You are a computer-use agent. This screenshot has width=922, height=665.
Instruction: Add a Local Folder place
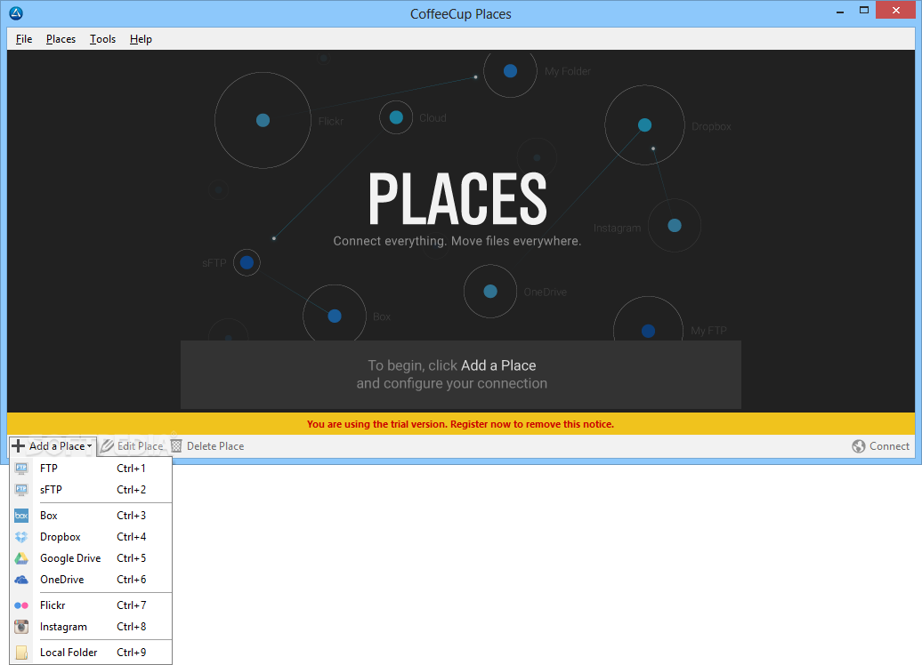91,652
